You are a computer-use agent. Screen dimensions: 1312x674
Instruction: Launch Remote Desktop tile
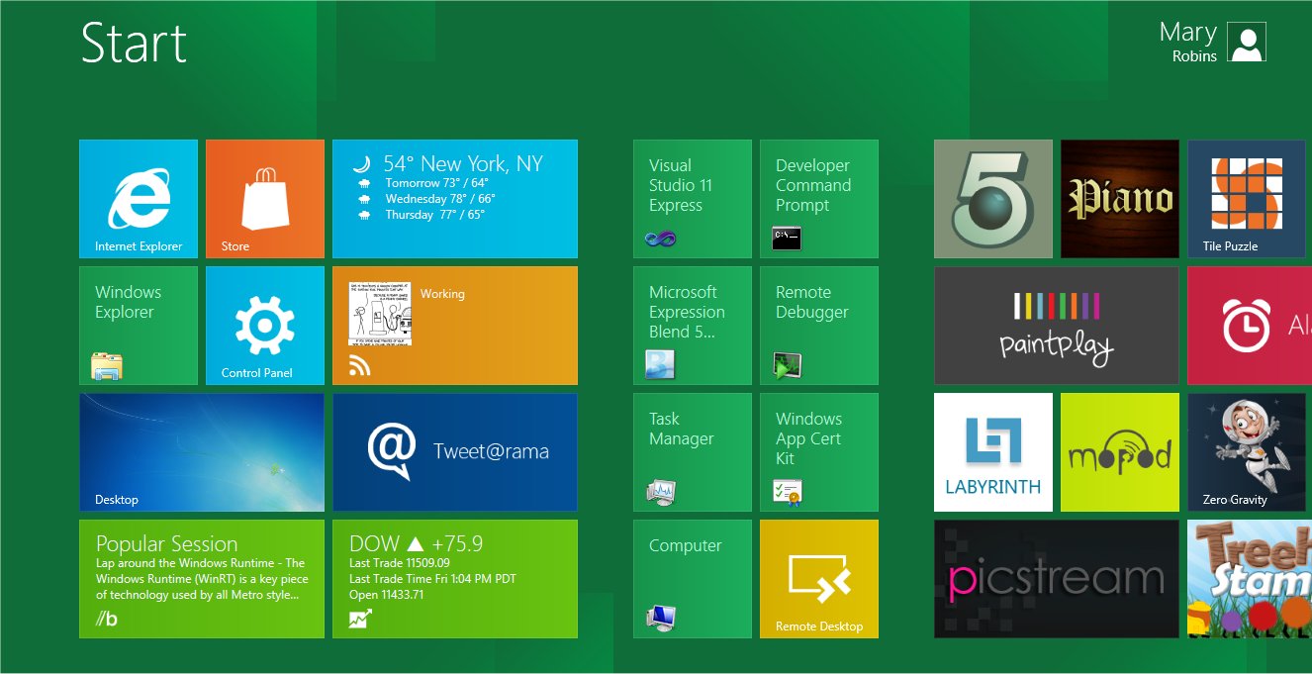tap(819, 579)
